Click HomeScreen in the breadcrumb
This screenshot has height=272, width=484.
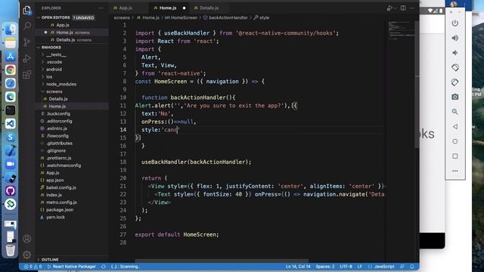pos(184,17)
